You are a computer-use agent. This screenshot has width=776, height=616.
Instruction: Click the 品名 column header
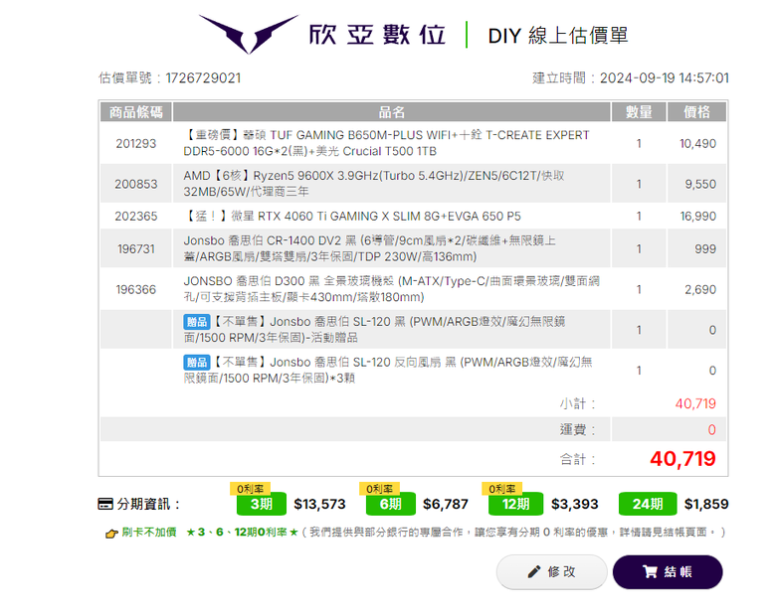click(x=391, y=112)
